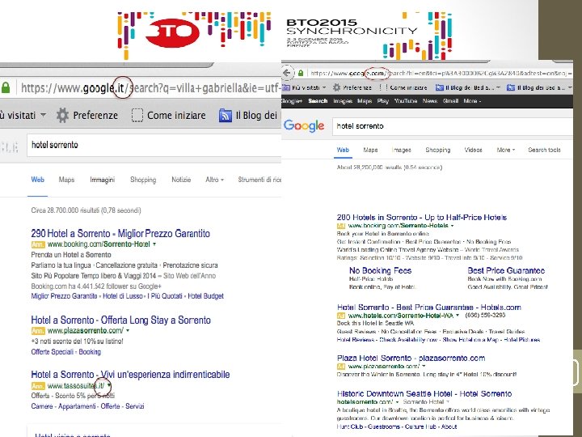Click 'Ann.' badge next to www.tassosuites.it
The width and height of the screenshot is (582, 437).
point(38,386)
